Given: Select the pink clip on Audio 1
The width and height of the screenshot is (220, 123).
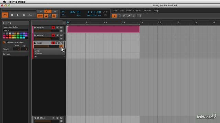Looking at the screenshot, I should [103, 29].
